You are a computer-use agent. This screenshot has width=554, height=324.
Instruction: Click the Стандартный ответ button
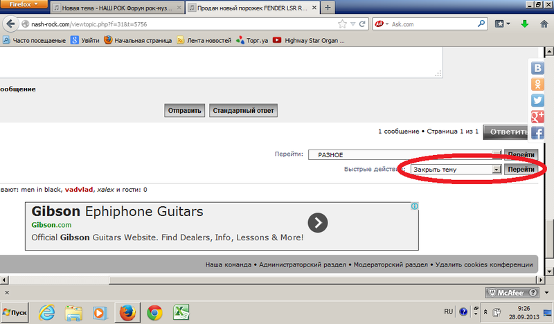point(243,111)
